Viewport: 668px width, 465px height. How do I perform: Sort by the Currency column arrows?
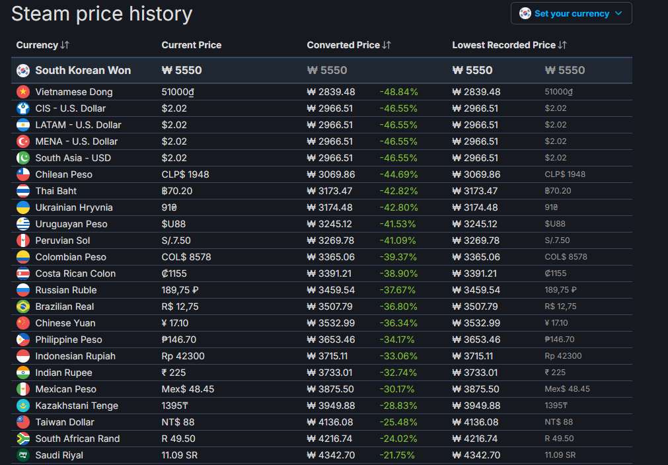(65, 45)
